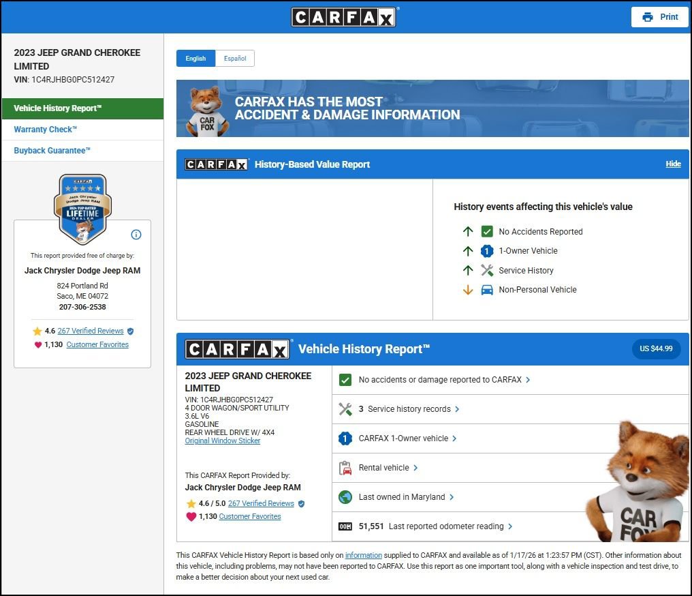
Task: Open the Original Window Sticker link
Action: pyautogui.click(x=223, y=441)
